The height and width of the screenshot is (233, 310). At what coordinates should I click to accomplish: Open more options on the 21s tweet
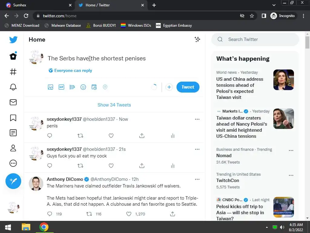(x=197, y=149)
